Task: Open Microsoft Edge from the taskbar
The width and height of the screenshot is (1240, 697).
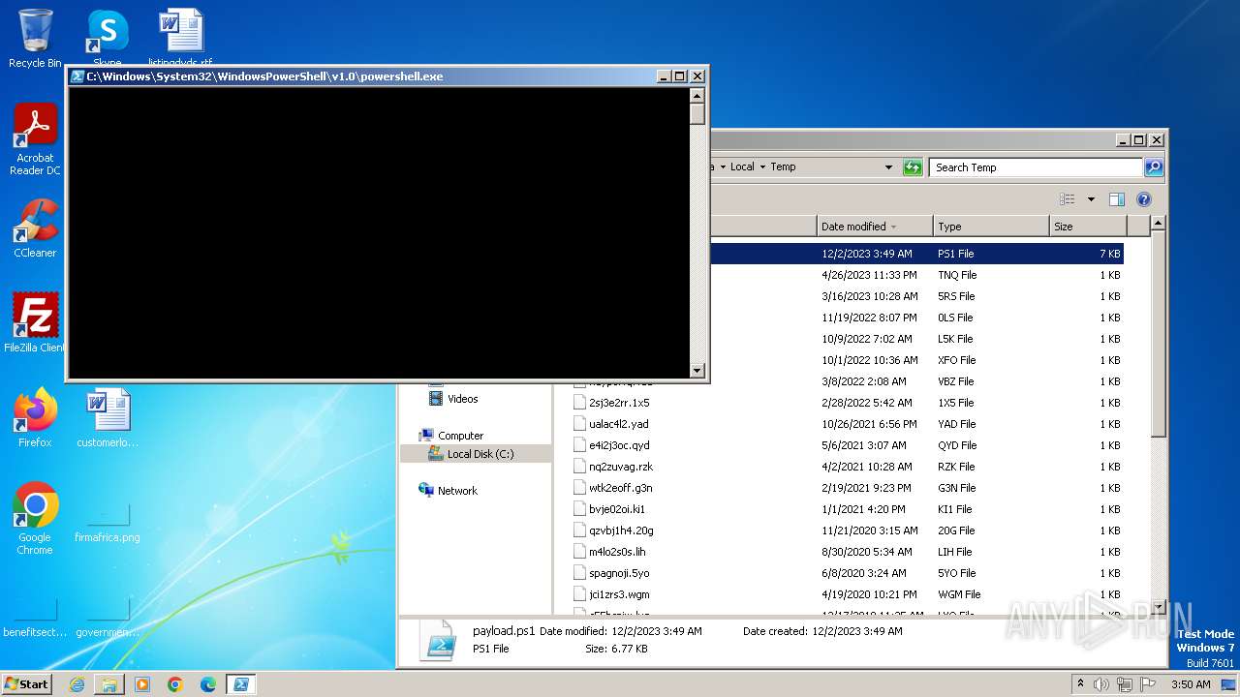Action: 208,684
